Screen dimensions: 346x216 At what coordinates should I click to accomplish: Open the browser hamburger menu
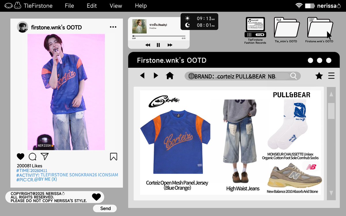point(332,76)
